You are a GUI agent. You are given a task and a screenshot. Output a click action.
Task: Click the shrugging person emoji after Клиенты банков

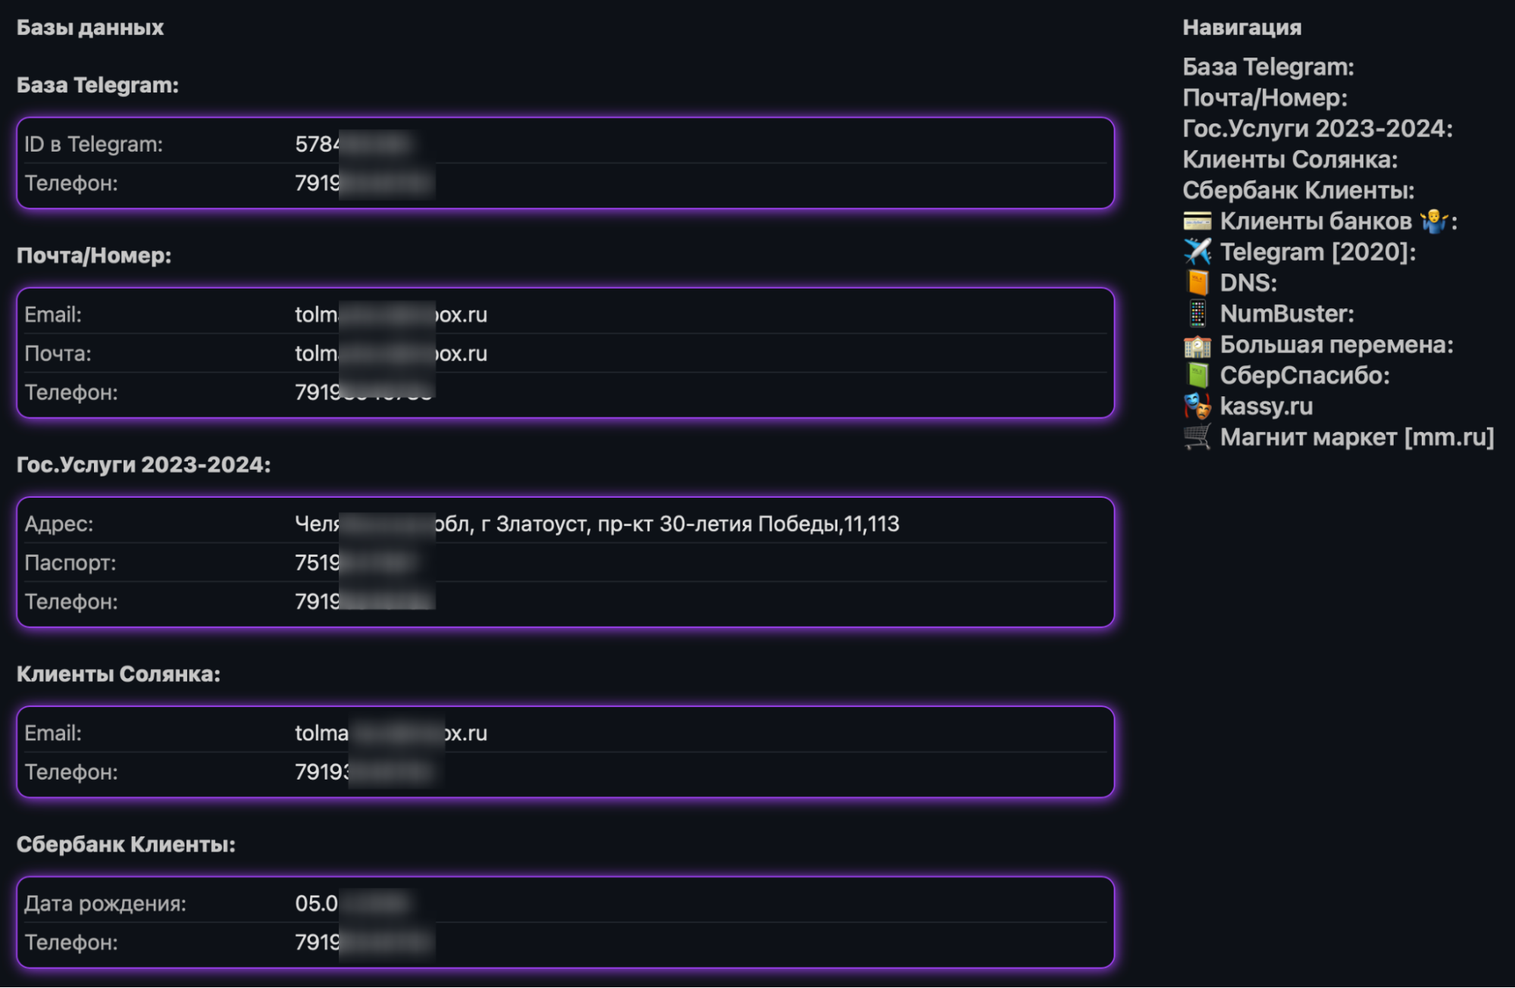point(1433,221)
